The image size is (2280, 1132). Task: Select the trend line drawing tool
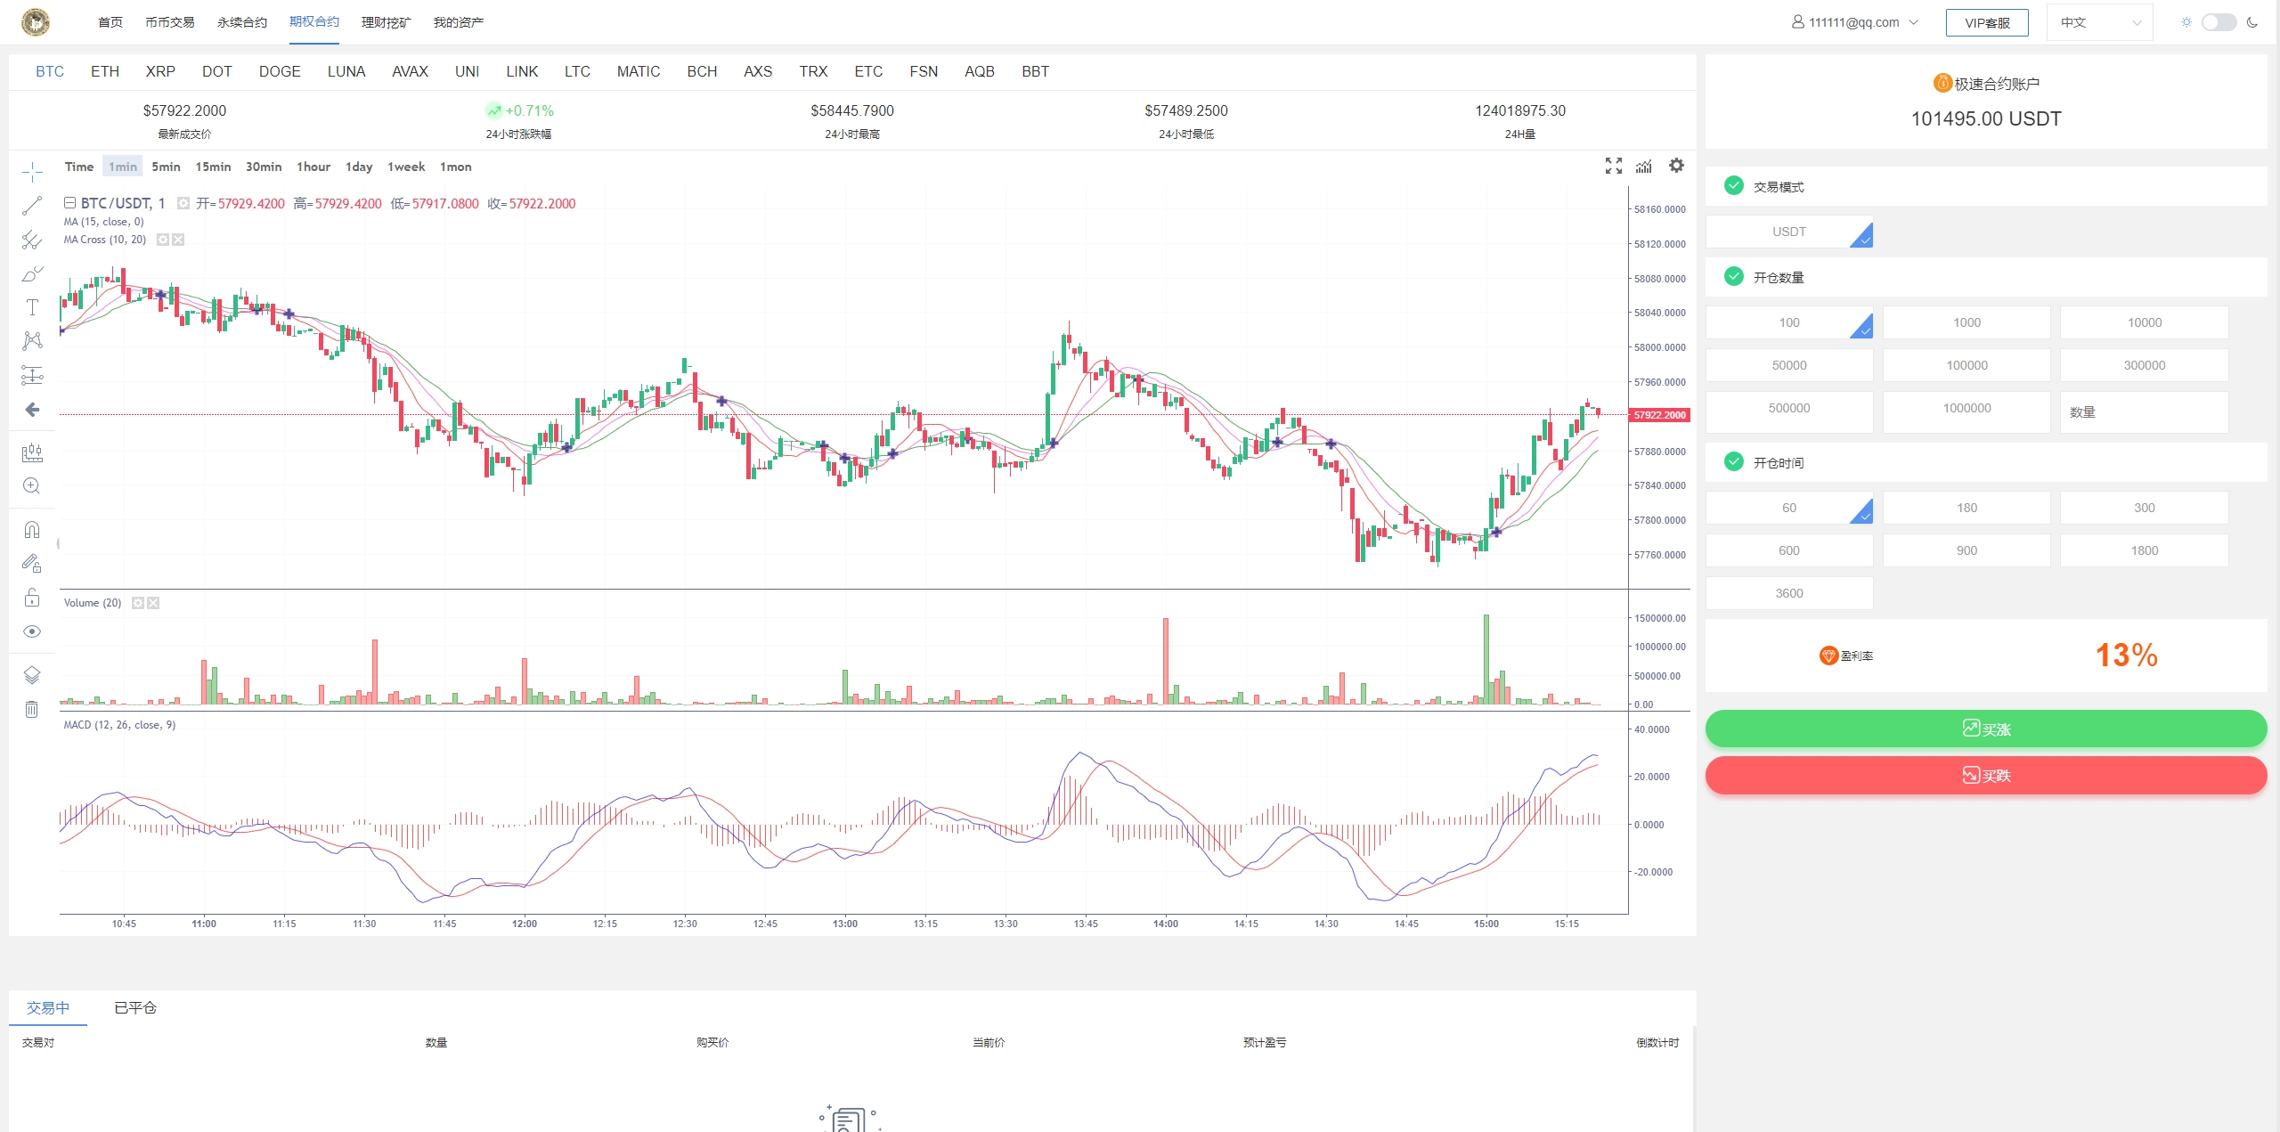[32, 206]
